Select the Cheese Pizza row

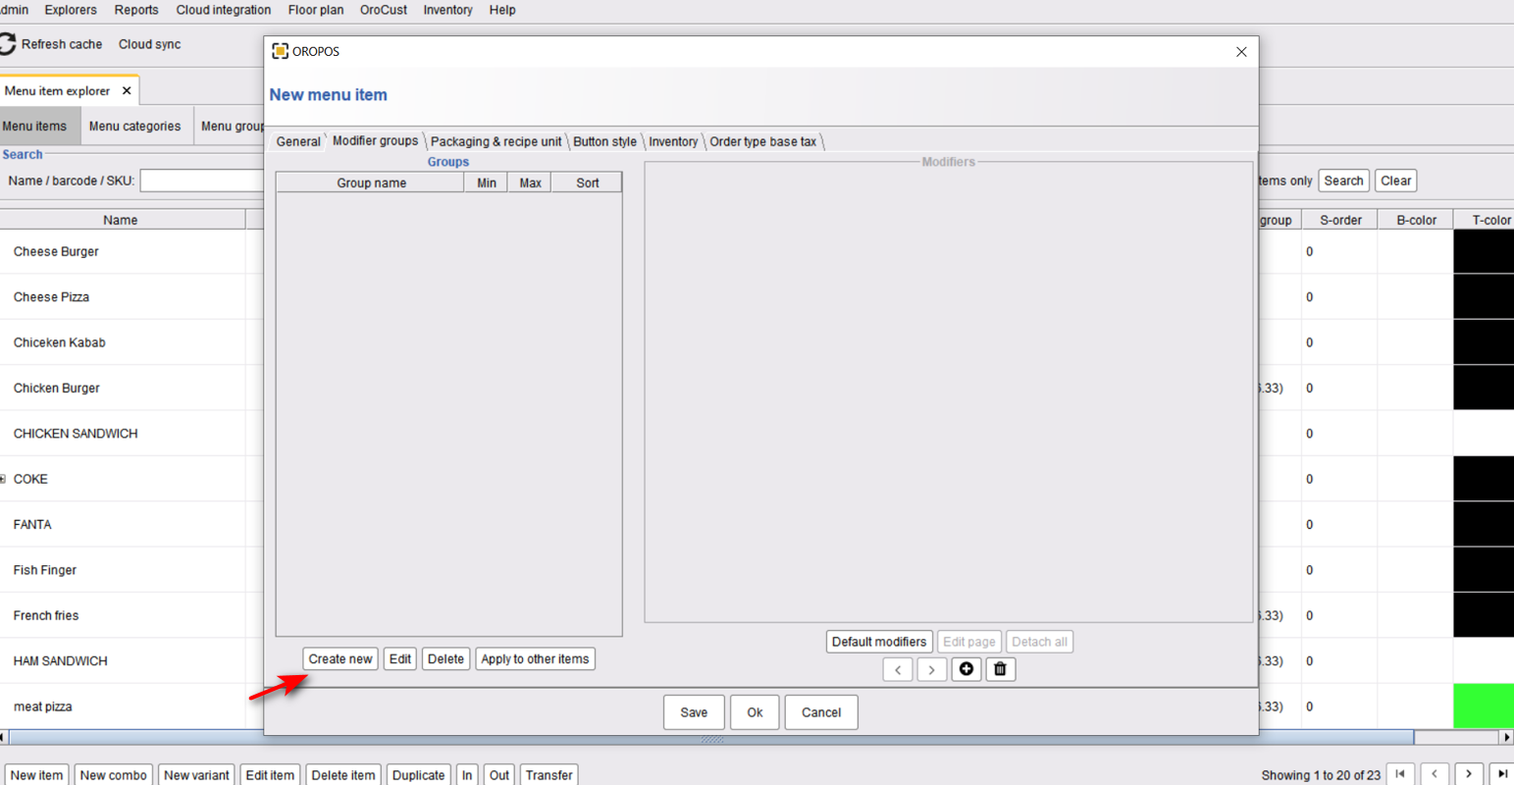click(x=123, y=297)
